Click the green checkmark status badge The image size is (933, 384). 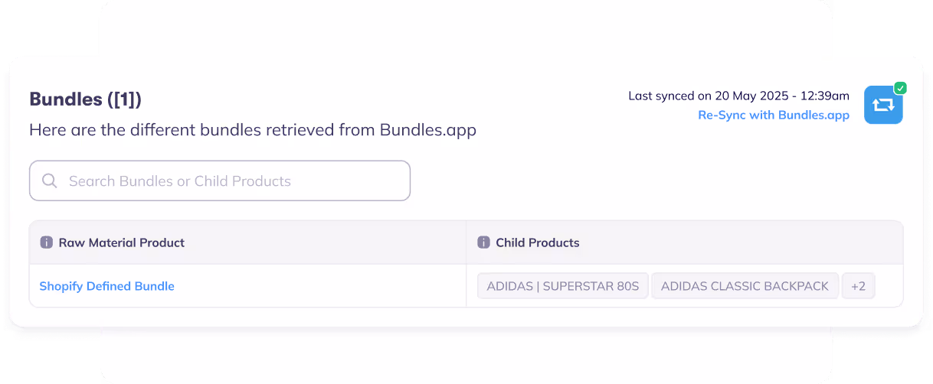[x=900, y=88]
